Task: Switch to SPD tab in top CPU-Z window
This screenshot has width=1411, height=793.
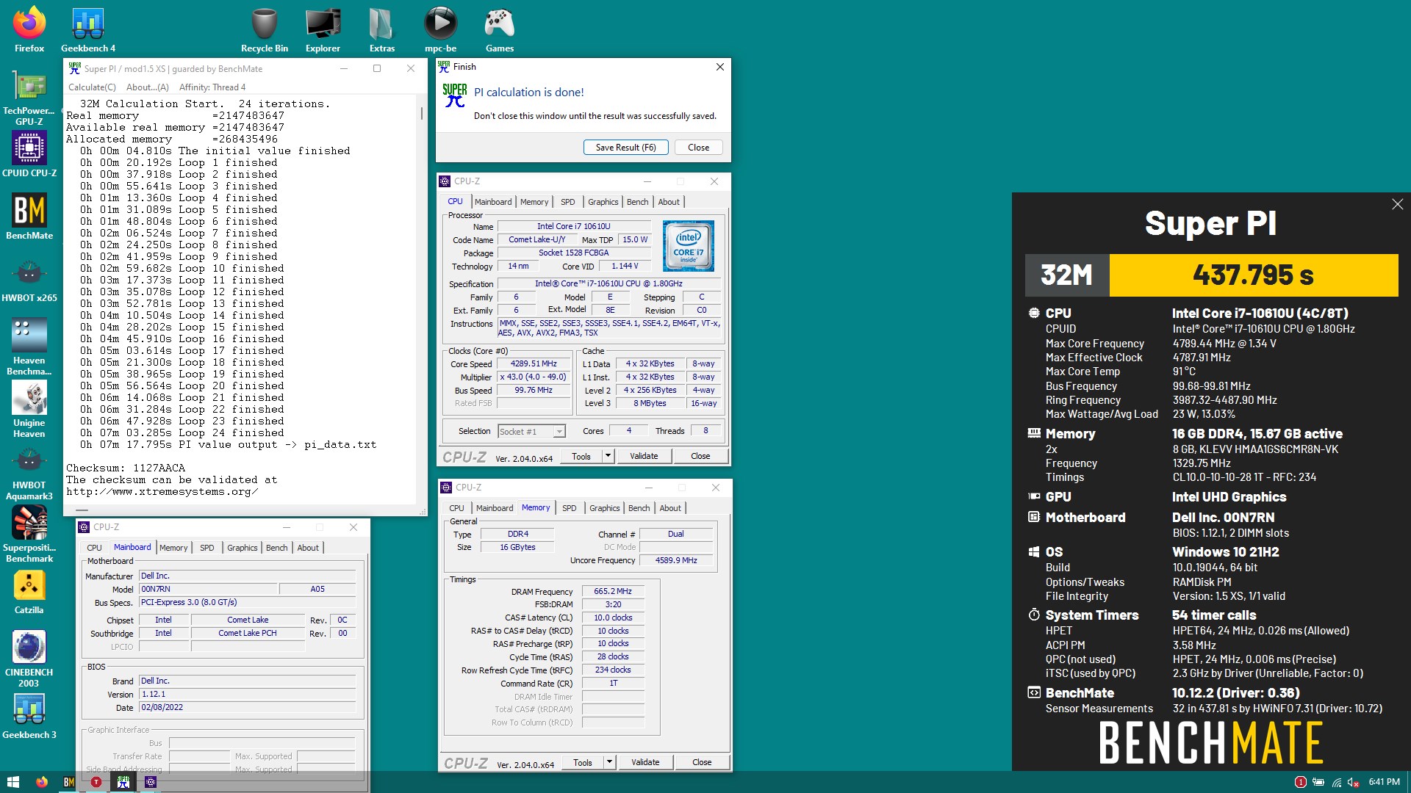Action: [568, 202]
